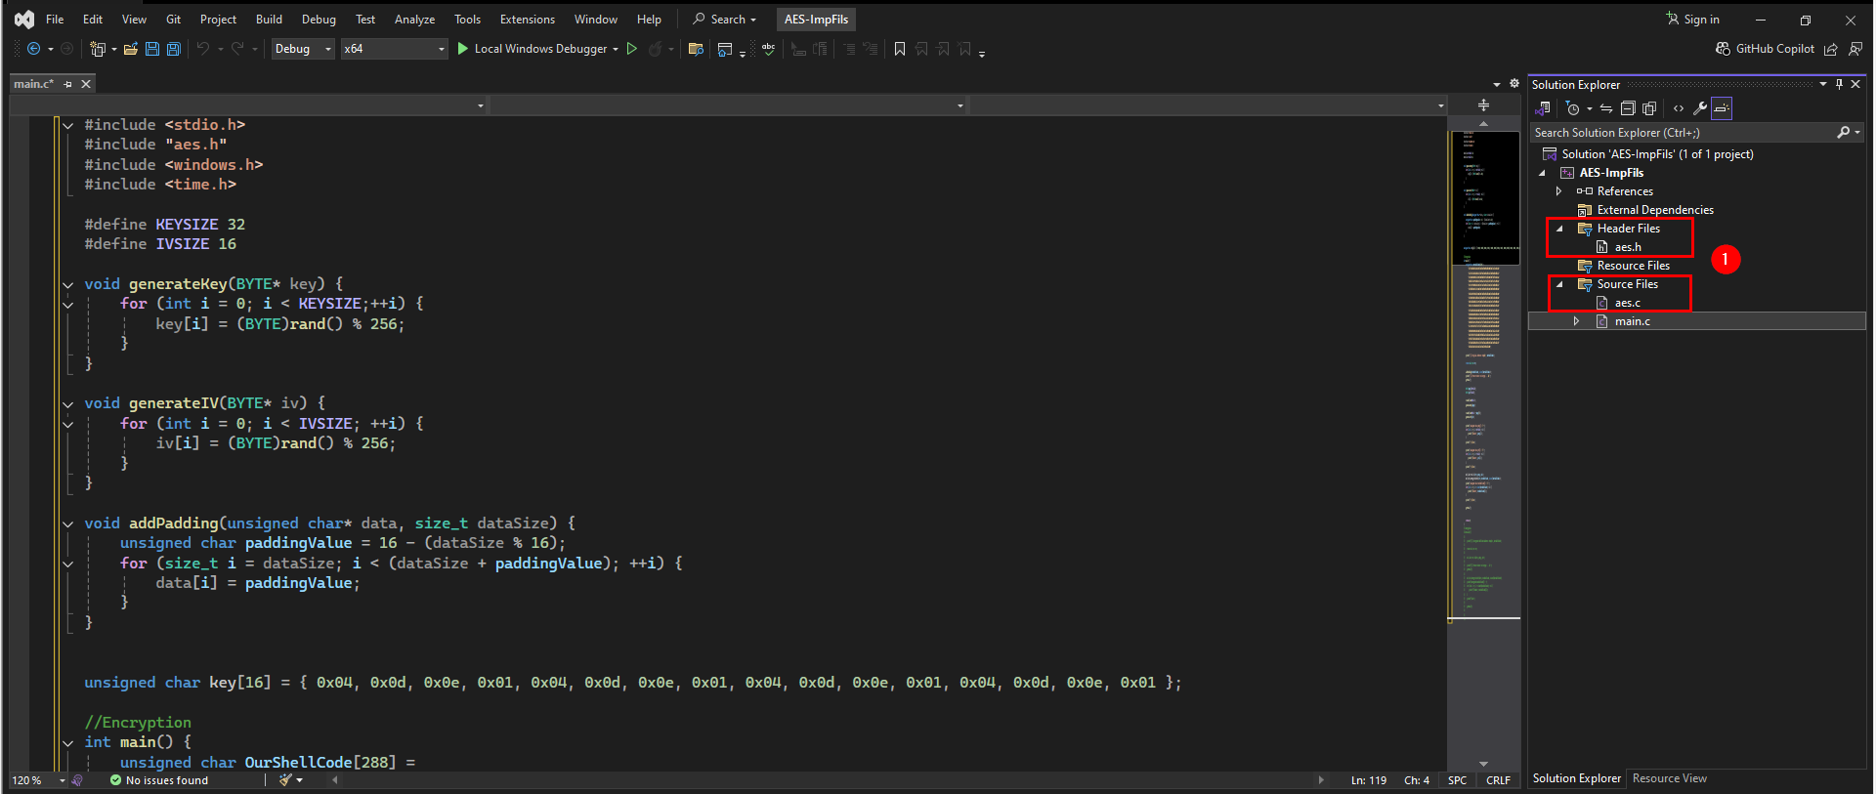Toggle Preview Selected Items in Solution Explorer
This screenshot has height=794, width=1876.
click(x=1722, y=108)
